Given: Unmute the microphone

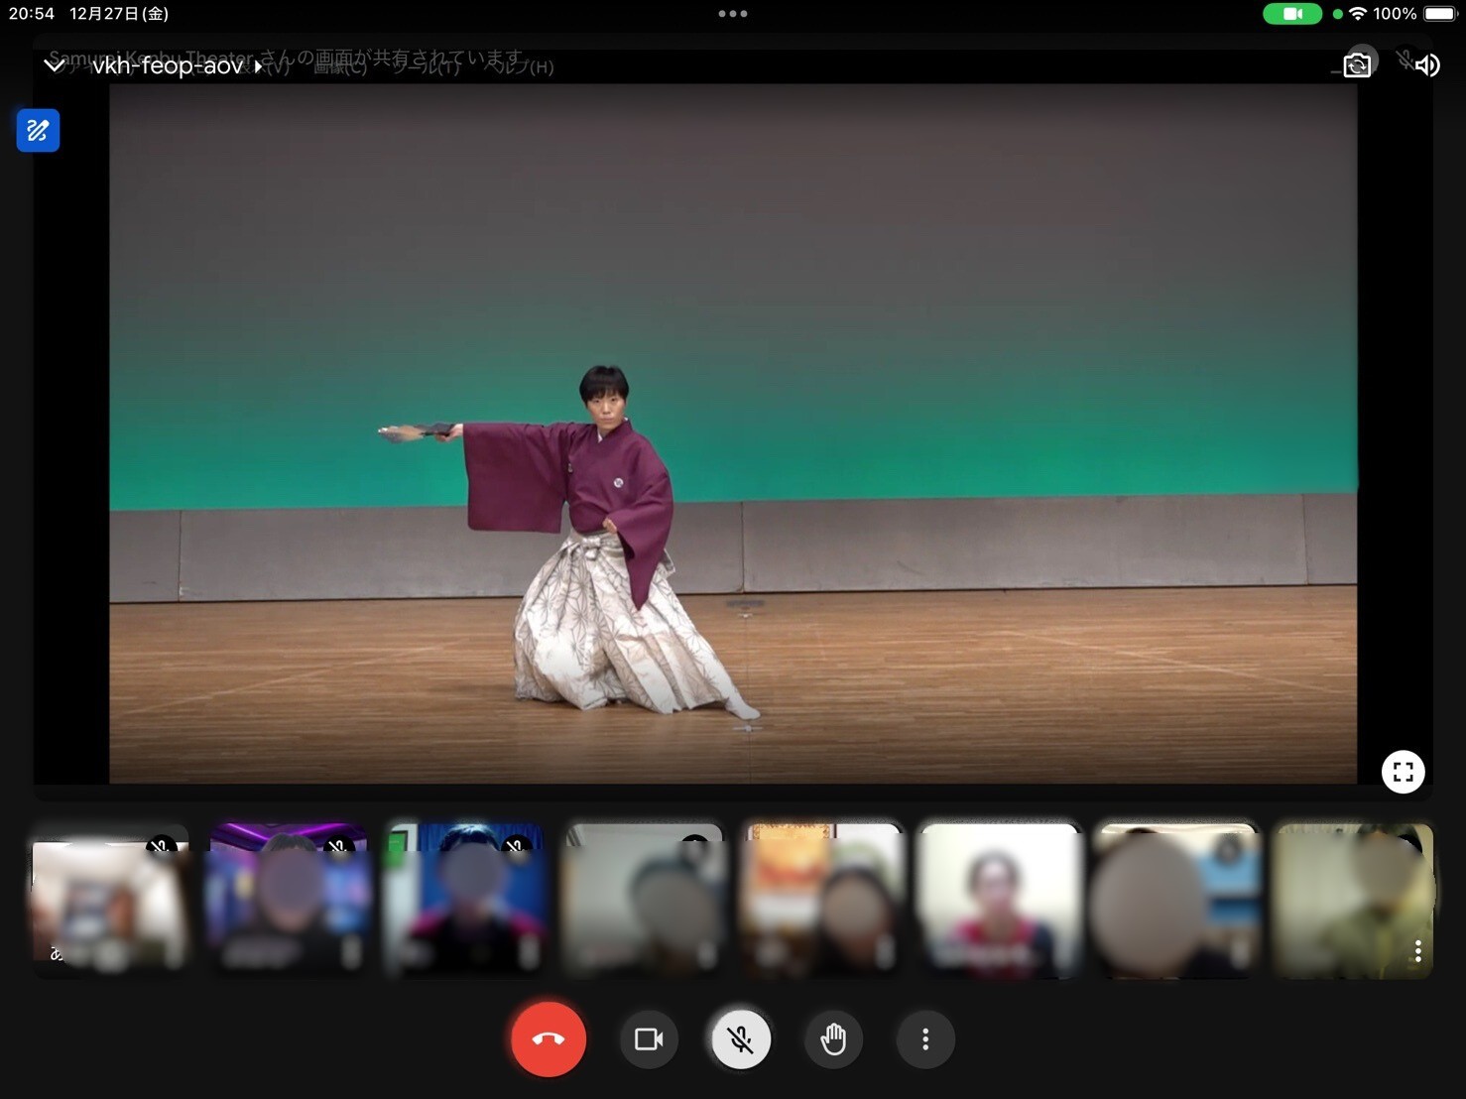Looking at the screenshot, I should [x=740, y=1038].
